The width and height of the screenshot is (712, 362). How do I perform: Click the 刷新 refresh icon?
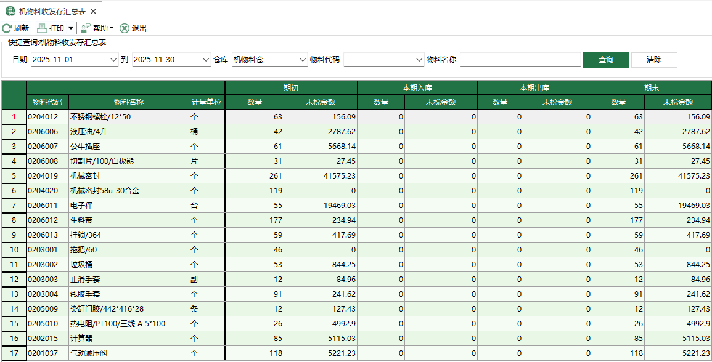6,28
